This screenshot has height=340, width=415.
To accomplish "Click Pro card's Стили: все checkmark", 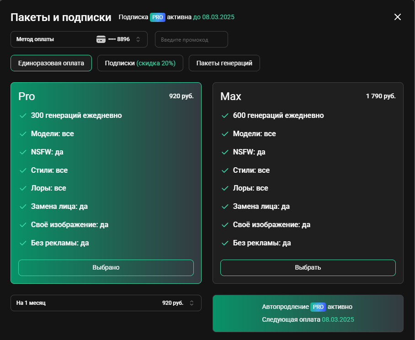I will click(23, 170).
